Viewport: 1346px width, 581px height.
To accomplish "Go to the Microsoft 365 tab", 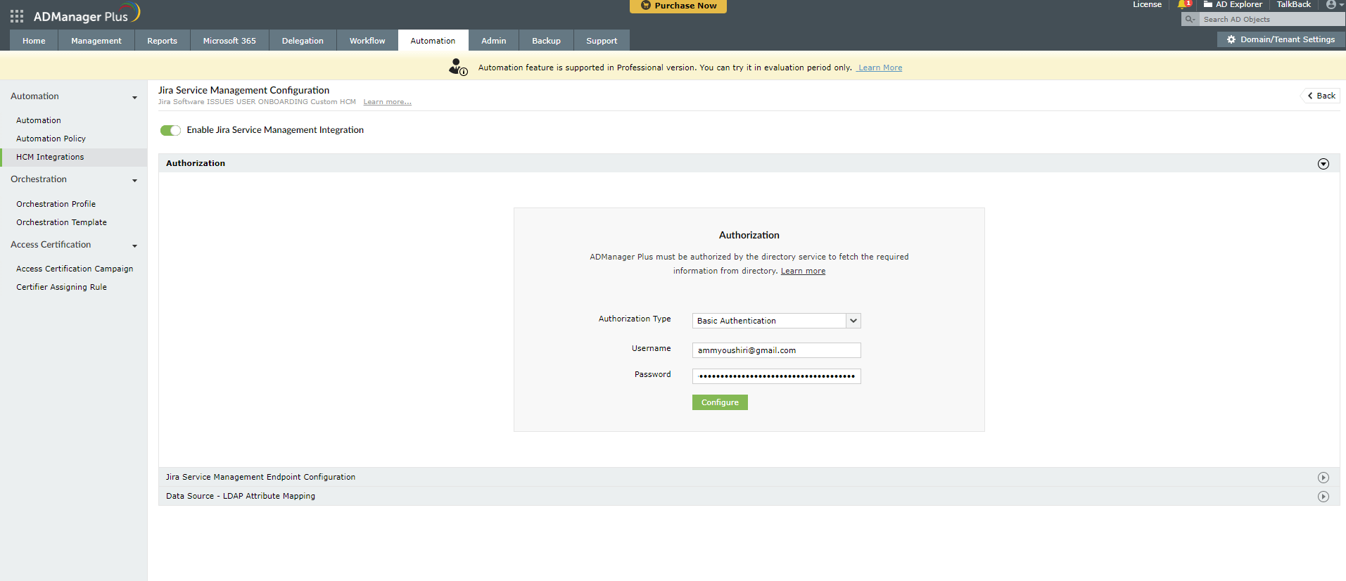I will pyautogui.click(x=229, y=41).
